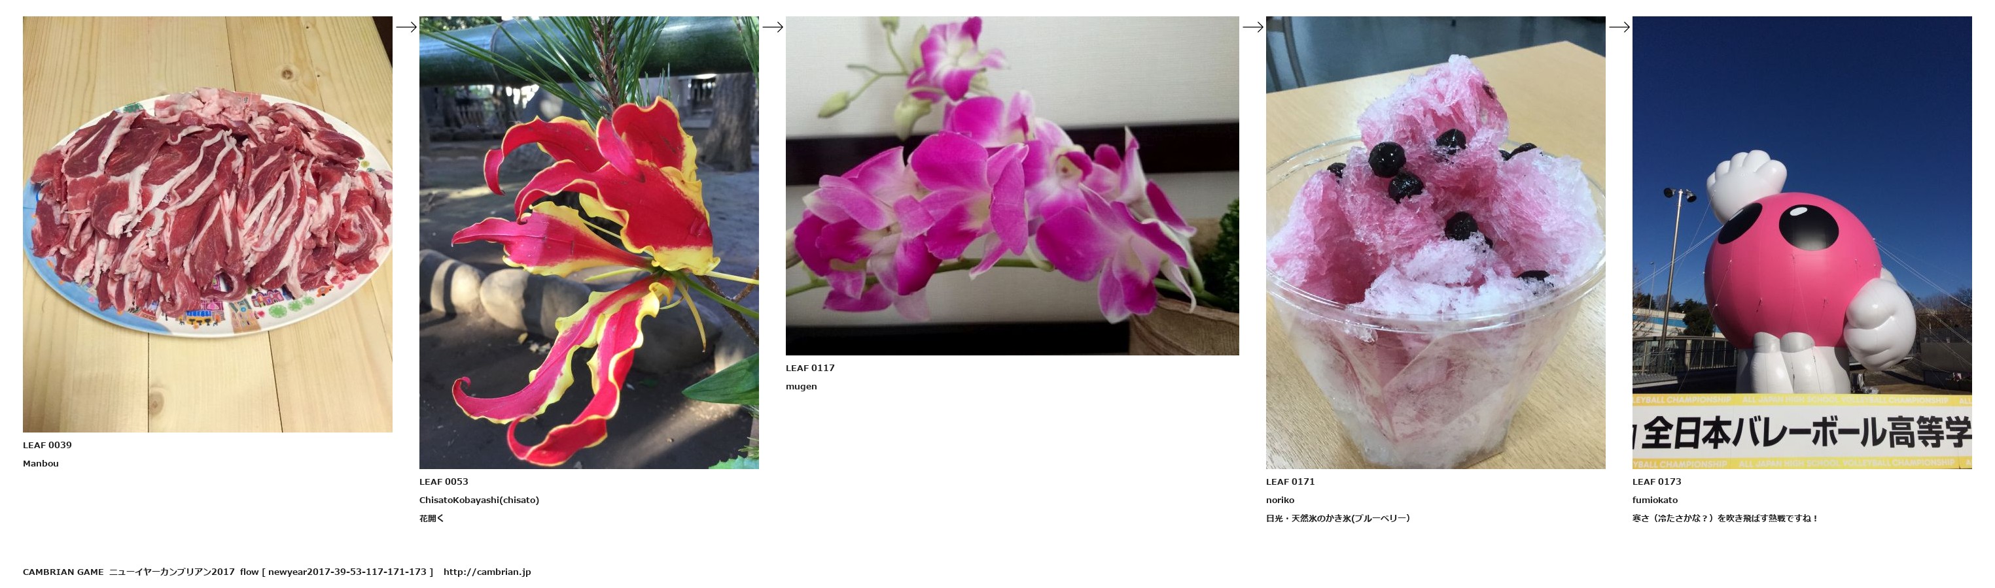1995x588 pixels.
Task: Click the author name ChisatoKobayashi(chisato)
Action: [480, 500]
